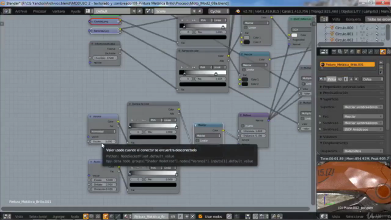Image resolution: width=391 pixels, height=220 pixels.
Task: Open the Render properties tab icon
Action: [334, 51]
